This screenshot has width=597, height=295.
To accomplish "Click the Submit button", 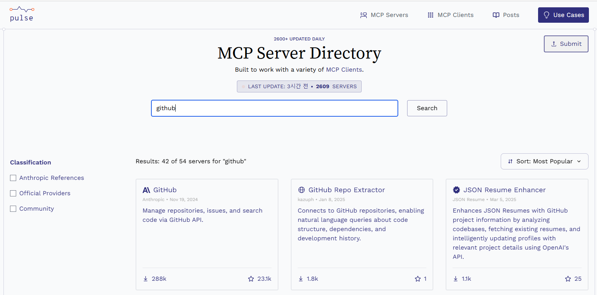I will [x=566, y=44].
